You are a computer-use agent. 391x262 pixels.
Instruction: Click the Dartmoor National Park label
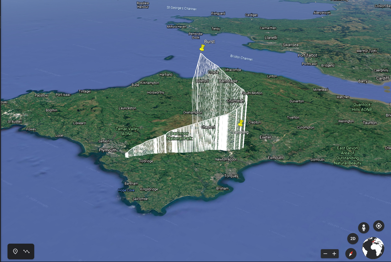[x=180, y=136]
